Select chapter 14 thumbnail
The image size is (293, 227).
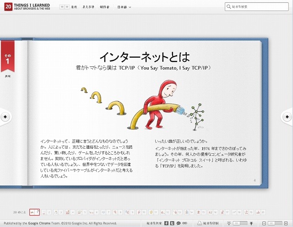pos(189,212)
